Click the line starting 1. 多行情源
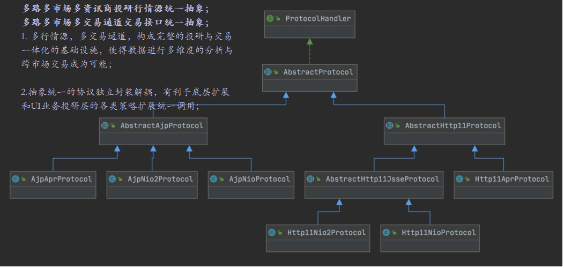564x268 pixels. tap(126, 36)
